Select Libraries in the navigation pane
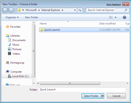This screenshot has width=131, height=103. coord(15,36)
